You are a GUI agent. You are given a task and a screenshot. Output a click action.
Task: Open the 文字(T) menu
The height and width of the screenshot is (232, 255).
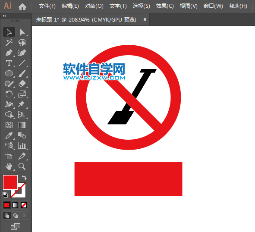click(x=118, y=6)
